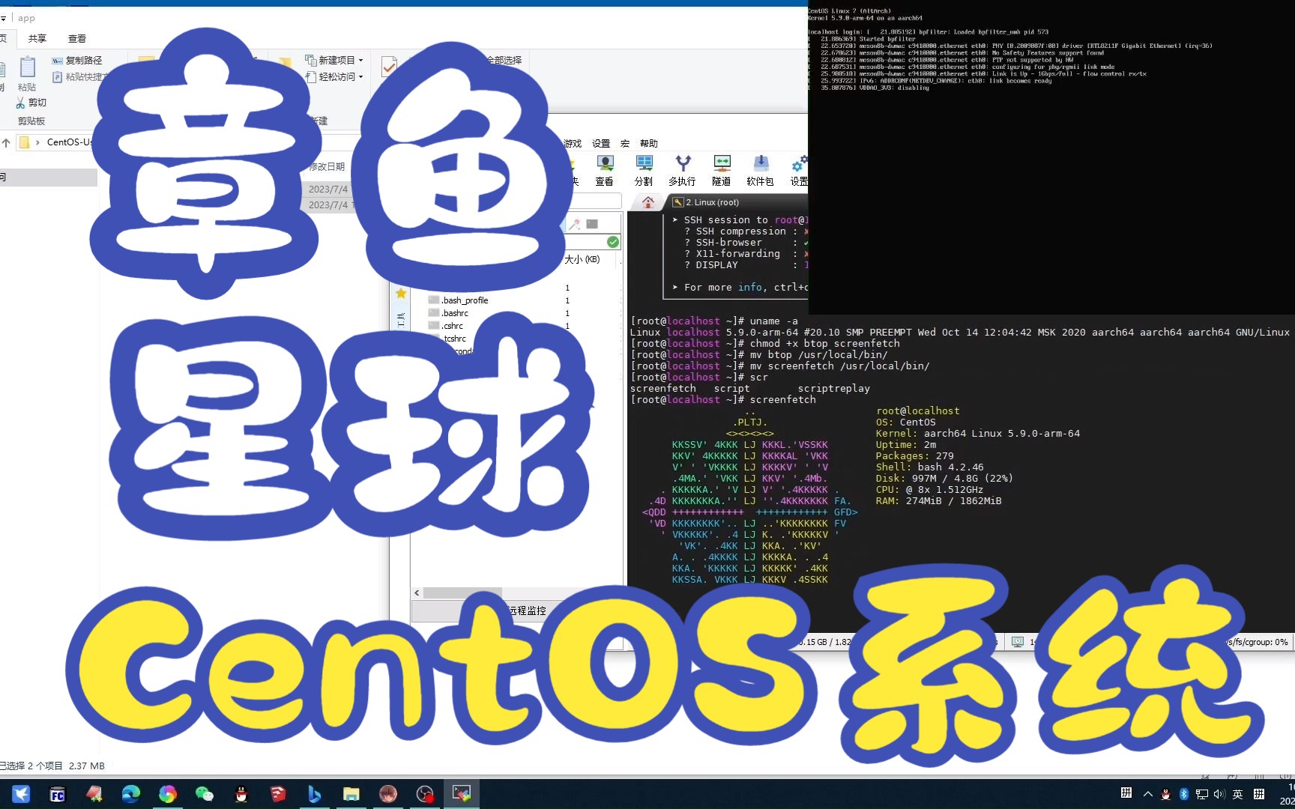Screen dimensions: 1295x809
Task: Click 粘贴 (Paste) icon in Explorer ribbon
Action: tap(27, 73)
